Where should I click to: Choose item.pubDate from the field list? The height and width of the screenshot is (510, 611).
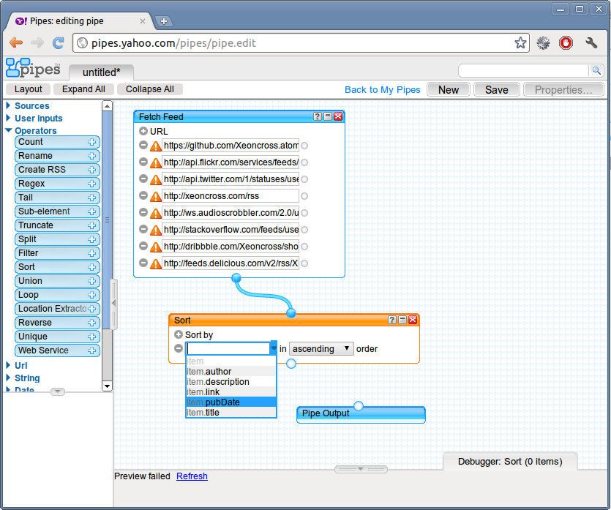231,402
